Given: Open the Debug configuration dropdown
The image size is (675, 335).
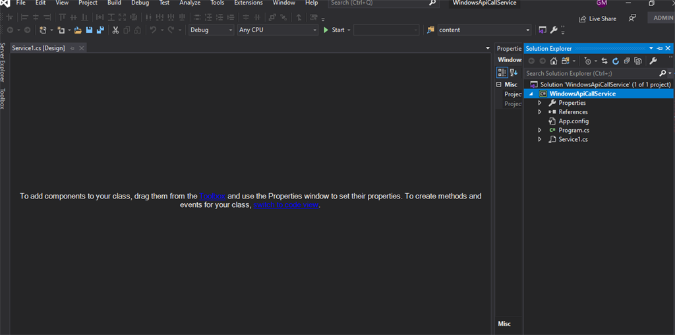Looking at the screenshot, I should 211,30.
